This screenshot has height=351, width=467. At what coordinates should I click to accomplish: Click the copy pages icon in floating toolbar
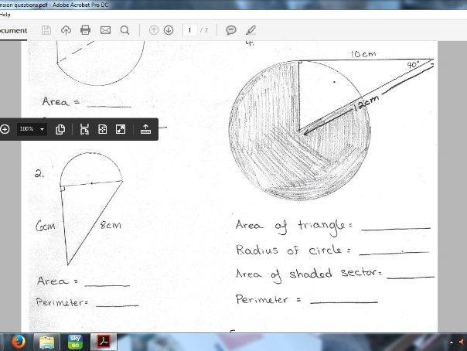(60, 129)
